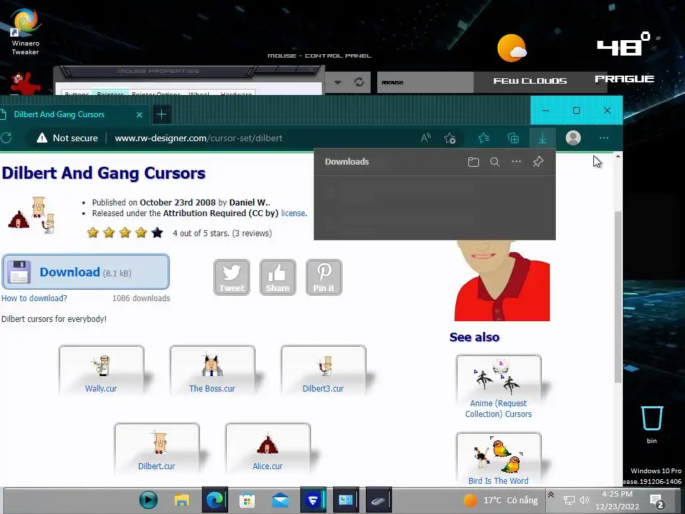The image size is (685, 514).
Task: Open Winaero Tweaker desktop shortcut
Action: pyautogui.click(x=25, y=31)
